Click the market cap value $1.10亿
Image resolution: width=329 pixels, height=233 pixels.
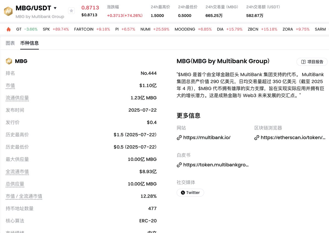click(x=148, y=86)
